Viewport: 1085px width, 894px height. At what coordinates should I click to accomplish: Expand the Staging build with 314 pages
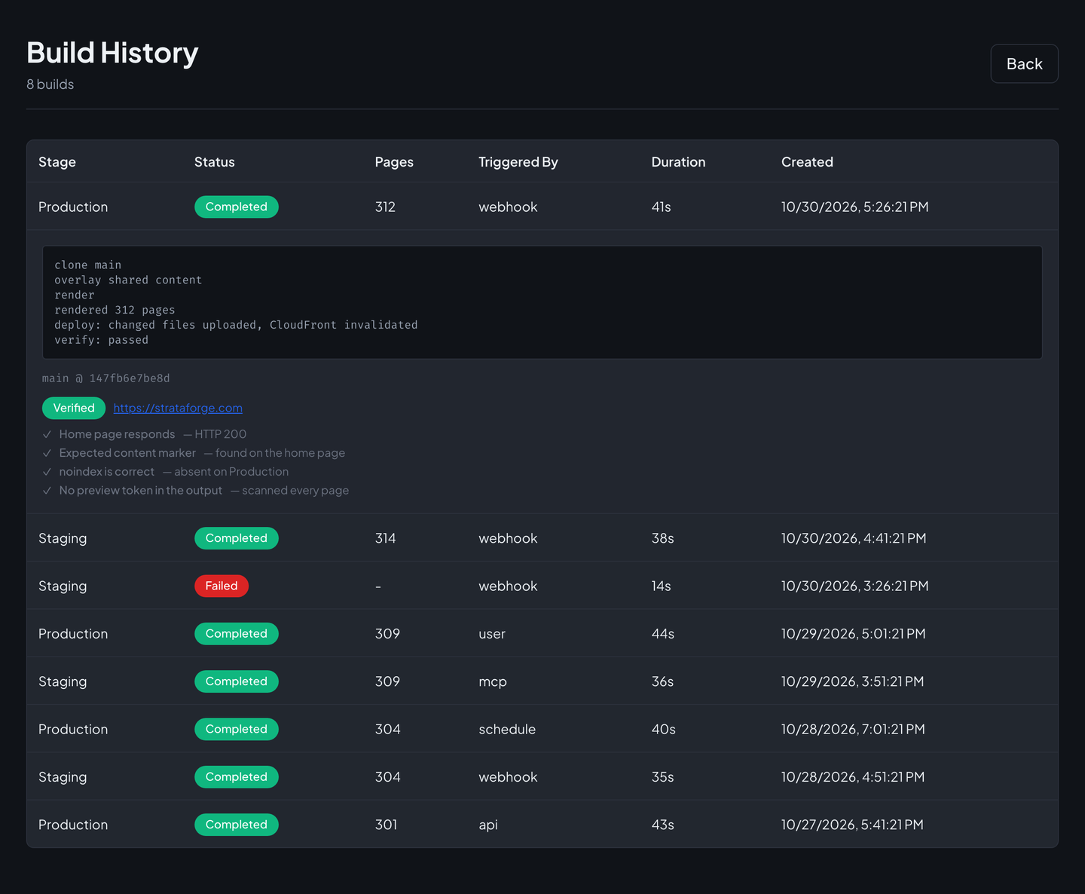tap(542, 538)
